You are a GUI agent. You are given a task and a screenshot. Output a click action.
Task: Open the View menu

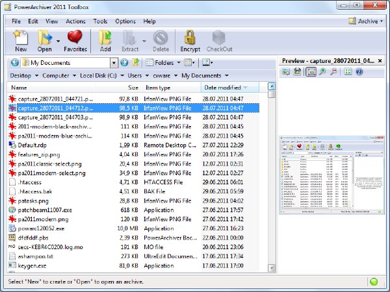pyautogui.click(x=52, y=21)
